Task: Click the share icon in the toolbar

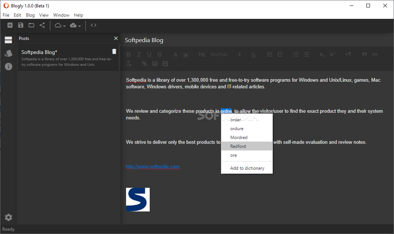Action: point(42,25)
